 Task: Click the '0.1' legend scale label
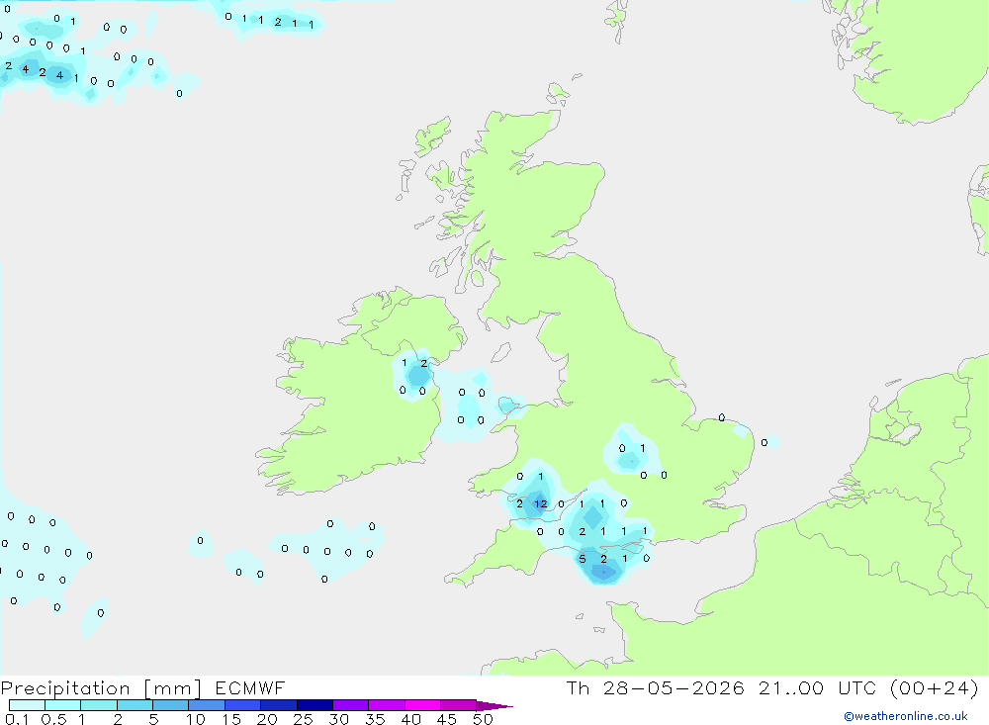[17, 719]
